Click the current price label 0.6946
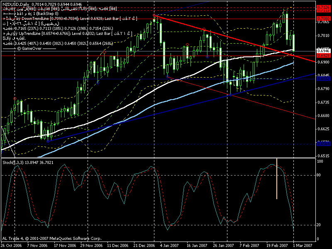 323,50
